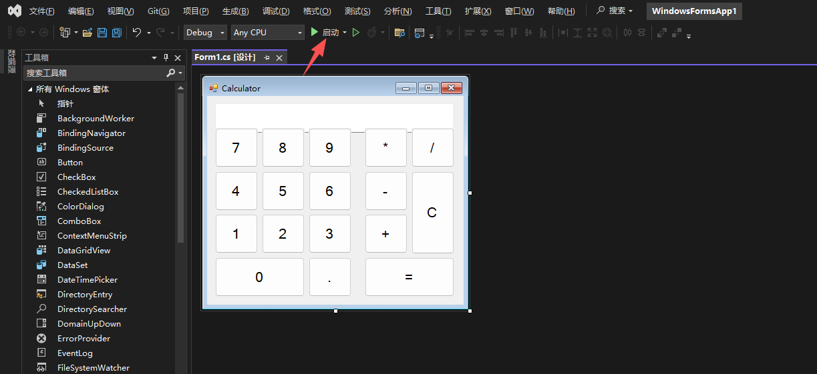Open the Git(G) menu
Screen dimensions: 817x374
tap(158, 11)
